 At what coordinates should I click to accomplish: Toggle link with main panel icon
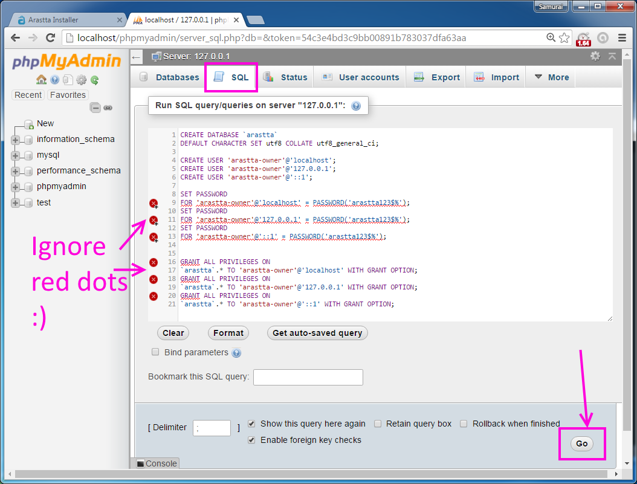click(108, 108)
